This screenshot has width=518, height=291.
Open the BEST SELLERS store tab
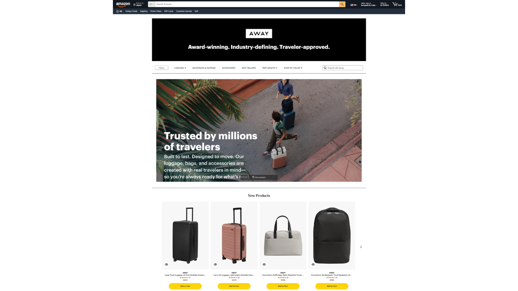[249, 68]
